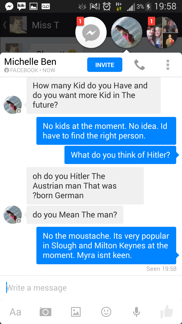Open the Messenger chat head bubble

(91, 32)
